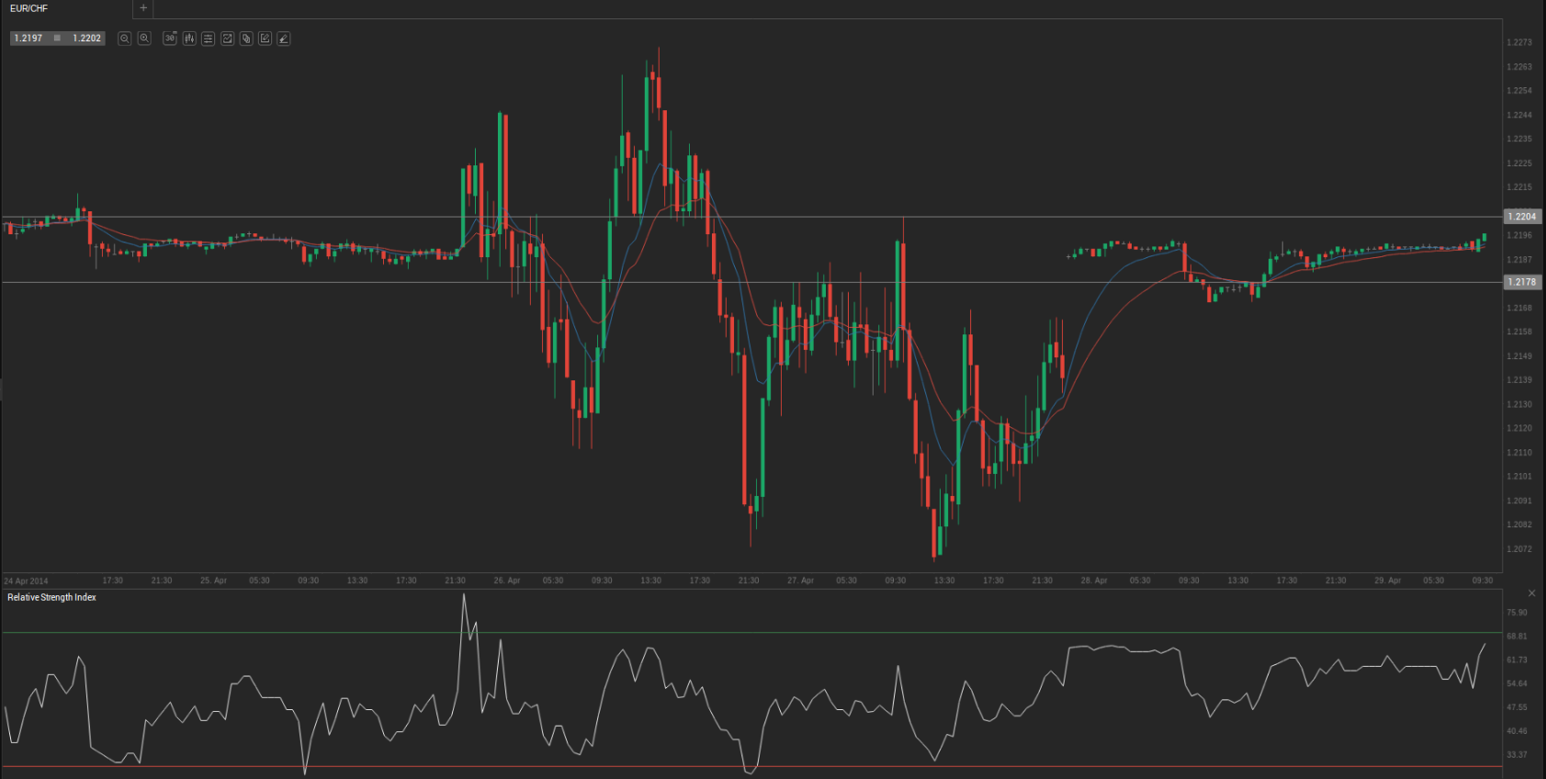Open chart settings sliders icon
This screenshot has height=779, width=1546.
click(x=209, y=39)
